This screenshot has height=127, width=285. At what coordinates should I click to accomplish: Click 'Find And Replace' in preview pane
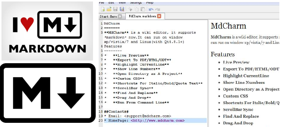241,116
